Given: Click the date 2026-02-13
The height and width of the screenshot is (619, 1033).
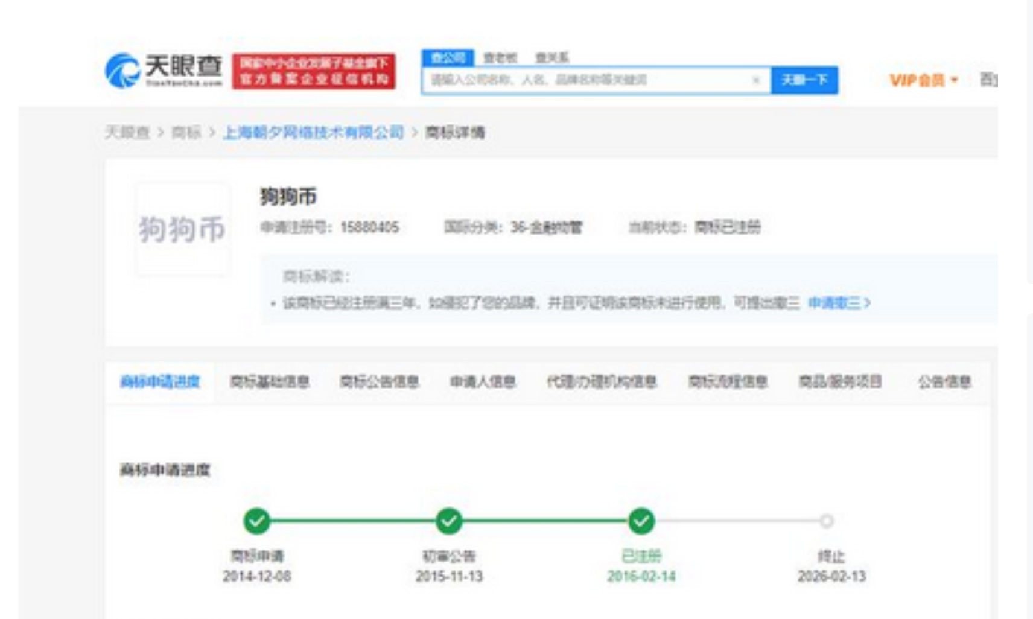Looking at the screenshot, I should pyautogui.click(x=831, y=576).
